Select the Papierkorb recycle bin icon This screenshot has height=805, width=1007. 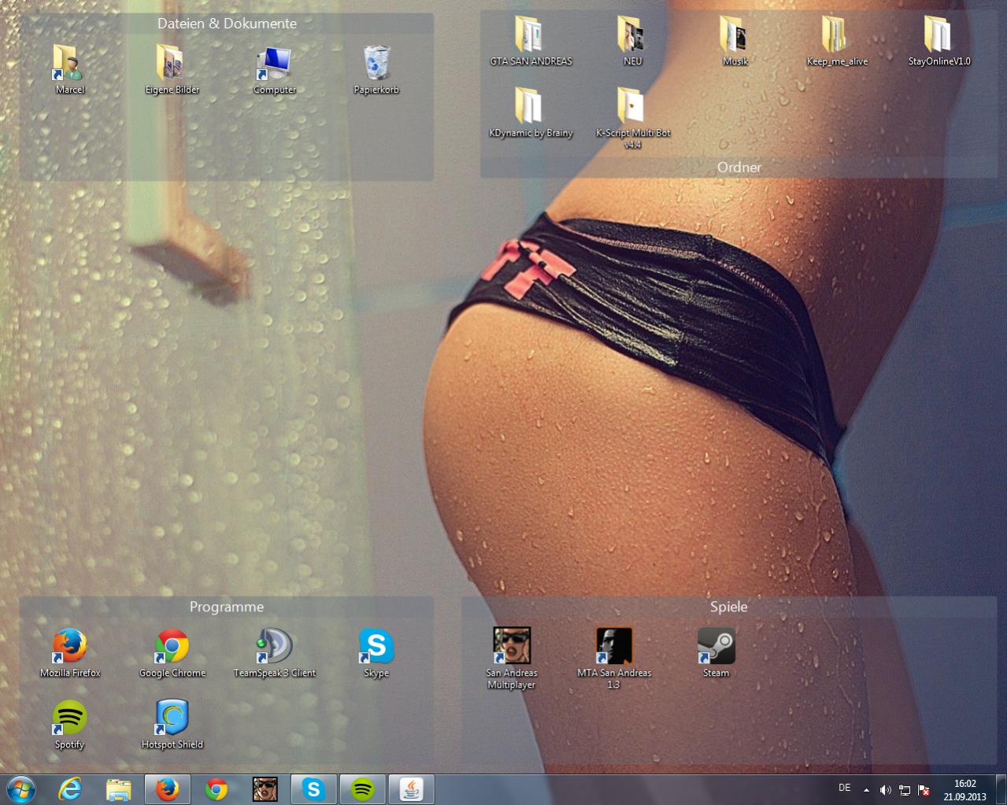click(x=376, y=64)
